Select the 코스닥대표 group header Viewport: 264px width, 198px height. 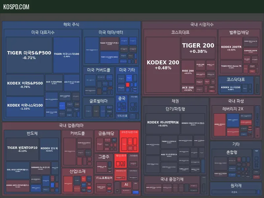point(236,79)
